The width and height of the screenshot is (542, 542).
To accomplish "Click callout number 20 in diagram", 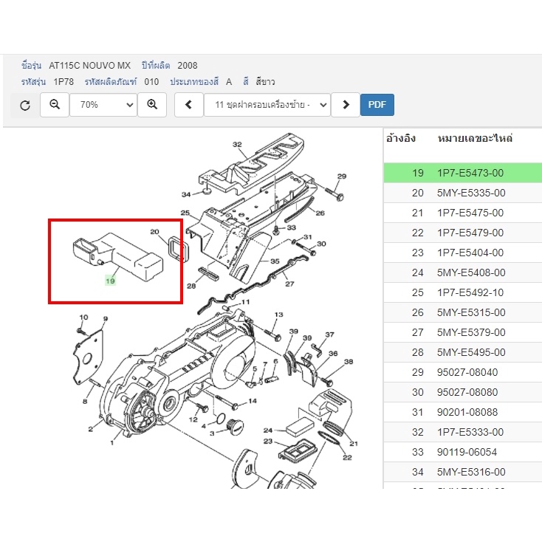I will pos(154,232).
